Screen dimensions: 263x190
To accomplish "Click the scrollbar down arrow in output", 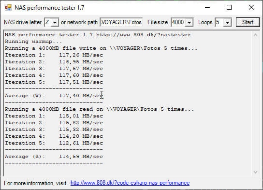I will tap(255, 172).
